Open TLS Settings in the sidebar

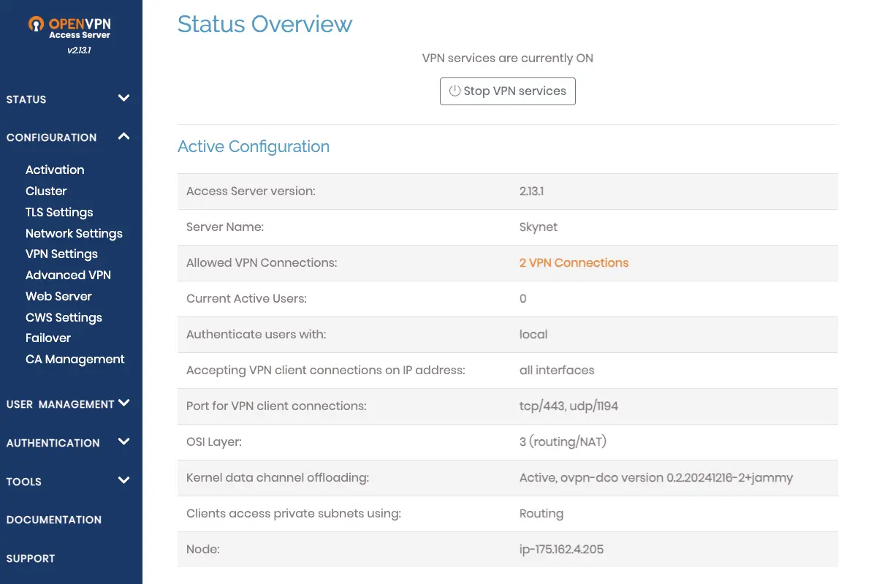point(59,212)
